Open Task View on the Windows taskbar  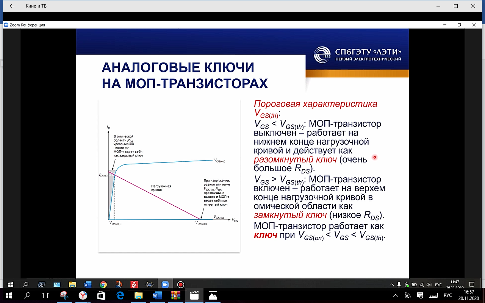(45, 295)
